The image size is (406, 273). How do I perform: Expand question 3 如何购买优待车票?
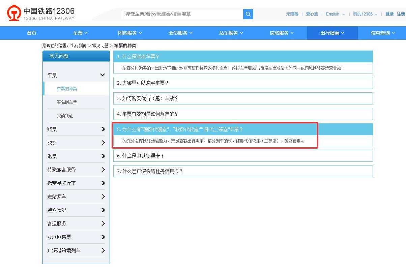click(243, 98)
